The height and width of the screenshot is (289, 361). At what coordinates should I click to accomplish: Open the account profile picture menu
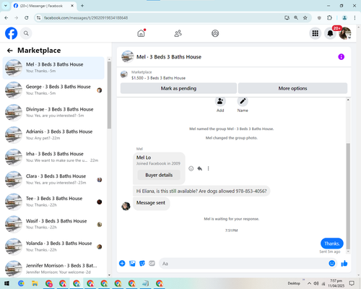pyautogui.click(x=345, y=33)
